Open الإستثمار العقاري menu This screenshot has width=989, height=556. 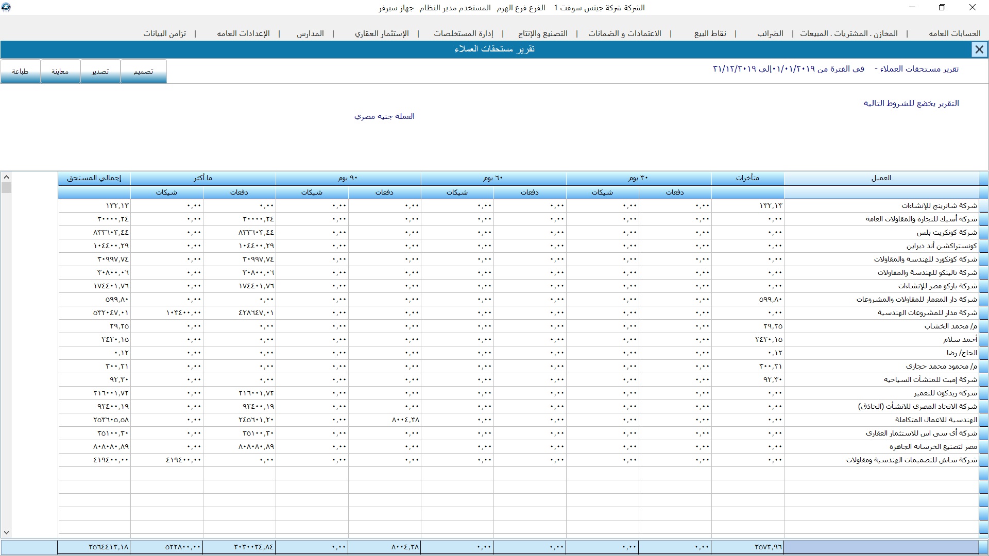382,33
